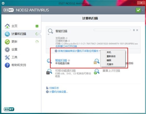Viewport: 146px width, 114px height.
Task: Select 无操作 from the popup menu
Action: (x=110, y=64)
